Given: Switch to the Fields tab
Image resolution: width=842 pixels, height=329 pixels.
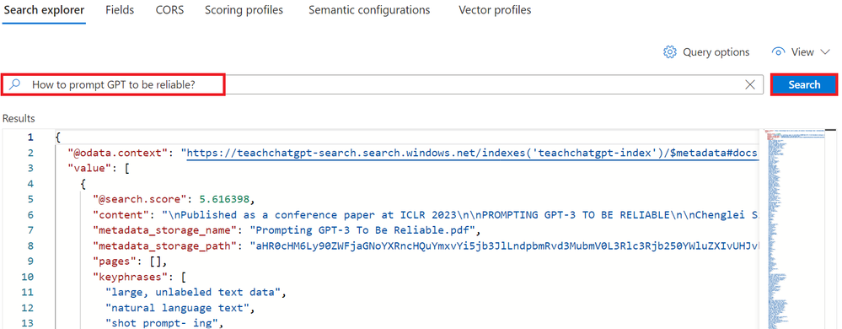Looking at the screenshot, I should 120,10.
